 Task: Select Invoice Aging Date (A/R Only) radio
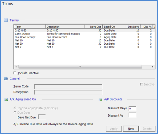coord(15,108)
